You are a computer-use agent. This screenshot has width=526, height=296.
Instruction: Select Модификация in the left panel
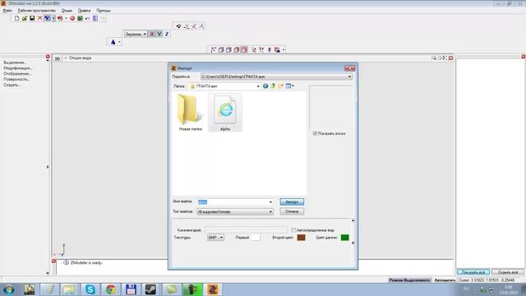point(18,68)
